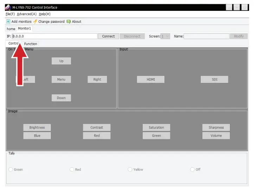Screen dimensions: 254x190
Task: Click the Brightness button
Action: [37, 127]
